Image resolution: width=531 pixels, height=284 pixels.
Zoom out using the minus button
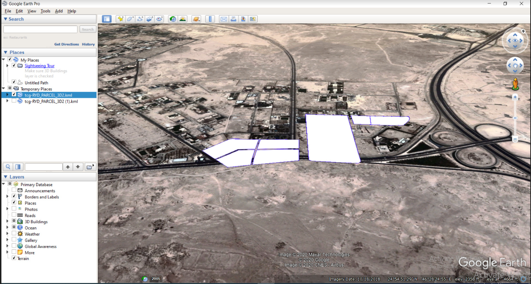tap(515, 139)
